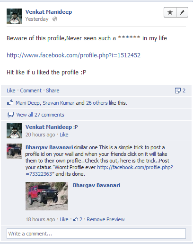Click the globe public privacy icon
This screenshot has width=193, height=244.
coord(55,19)
